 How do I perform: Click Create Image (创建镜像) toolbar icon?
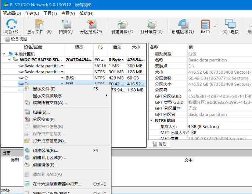tap(122, 26)
